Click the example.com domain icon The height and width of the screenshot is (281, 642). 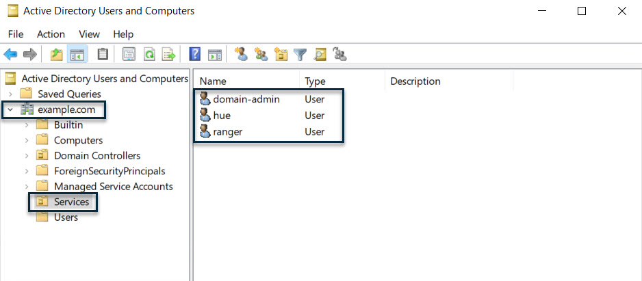click(28, 109)
